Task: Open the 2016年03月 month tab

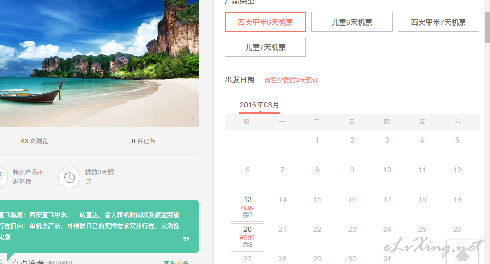Action: (260, 105)
